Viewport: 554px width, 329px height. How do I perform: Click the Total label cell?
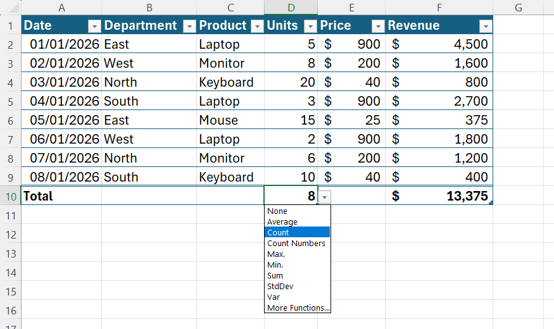tap(61, 196)
